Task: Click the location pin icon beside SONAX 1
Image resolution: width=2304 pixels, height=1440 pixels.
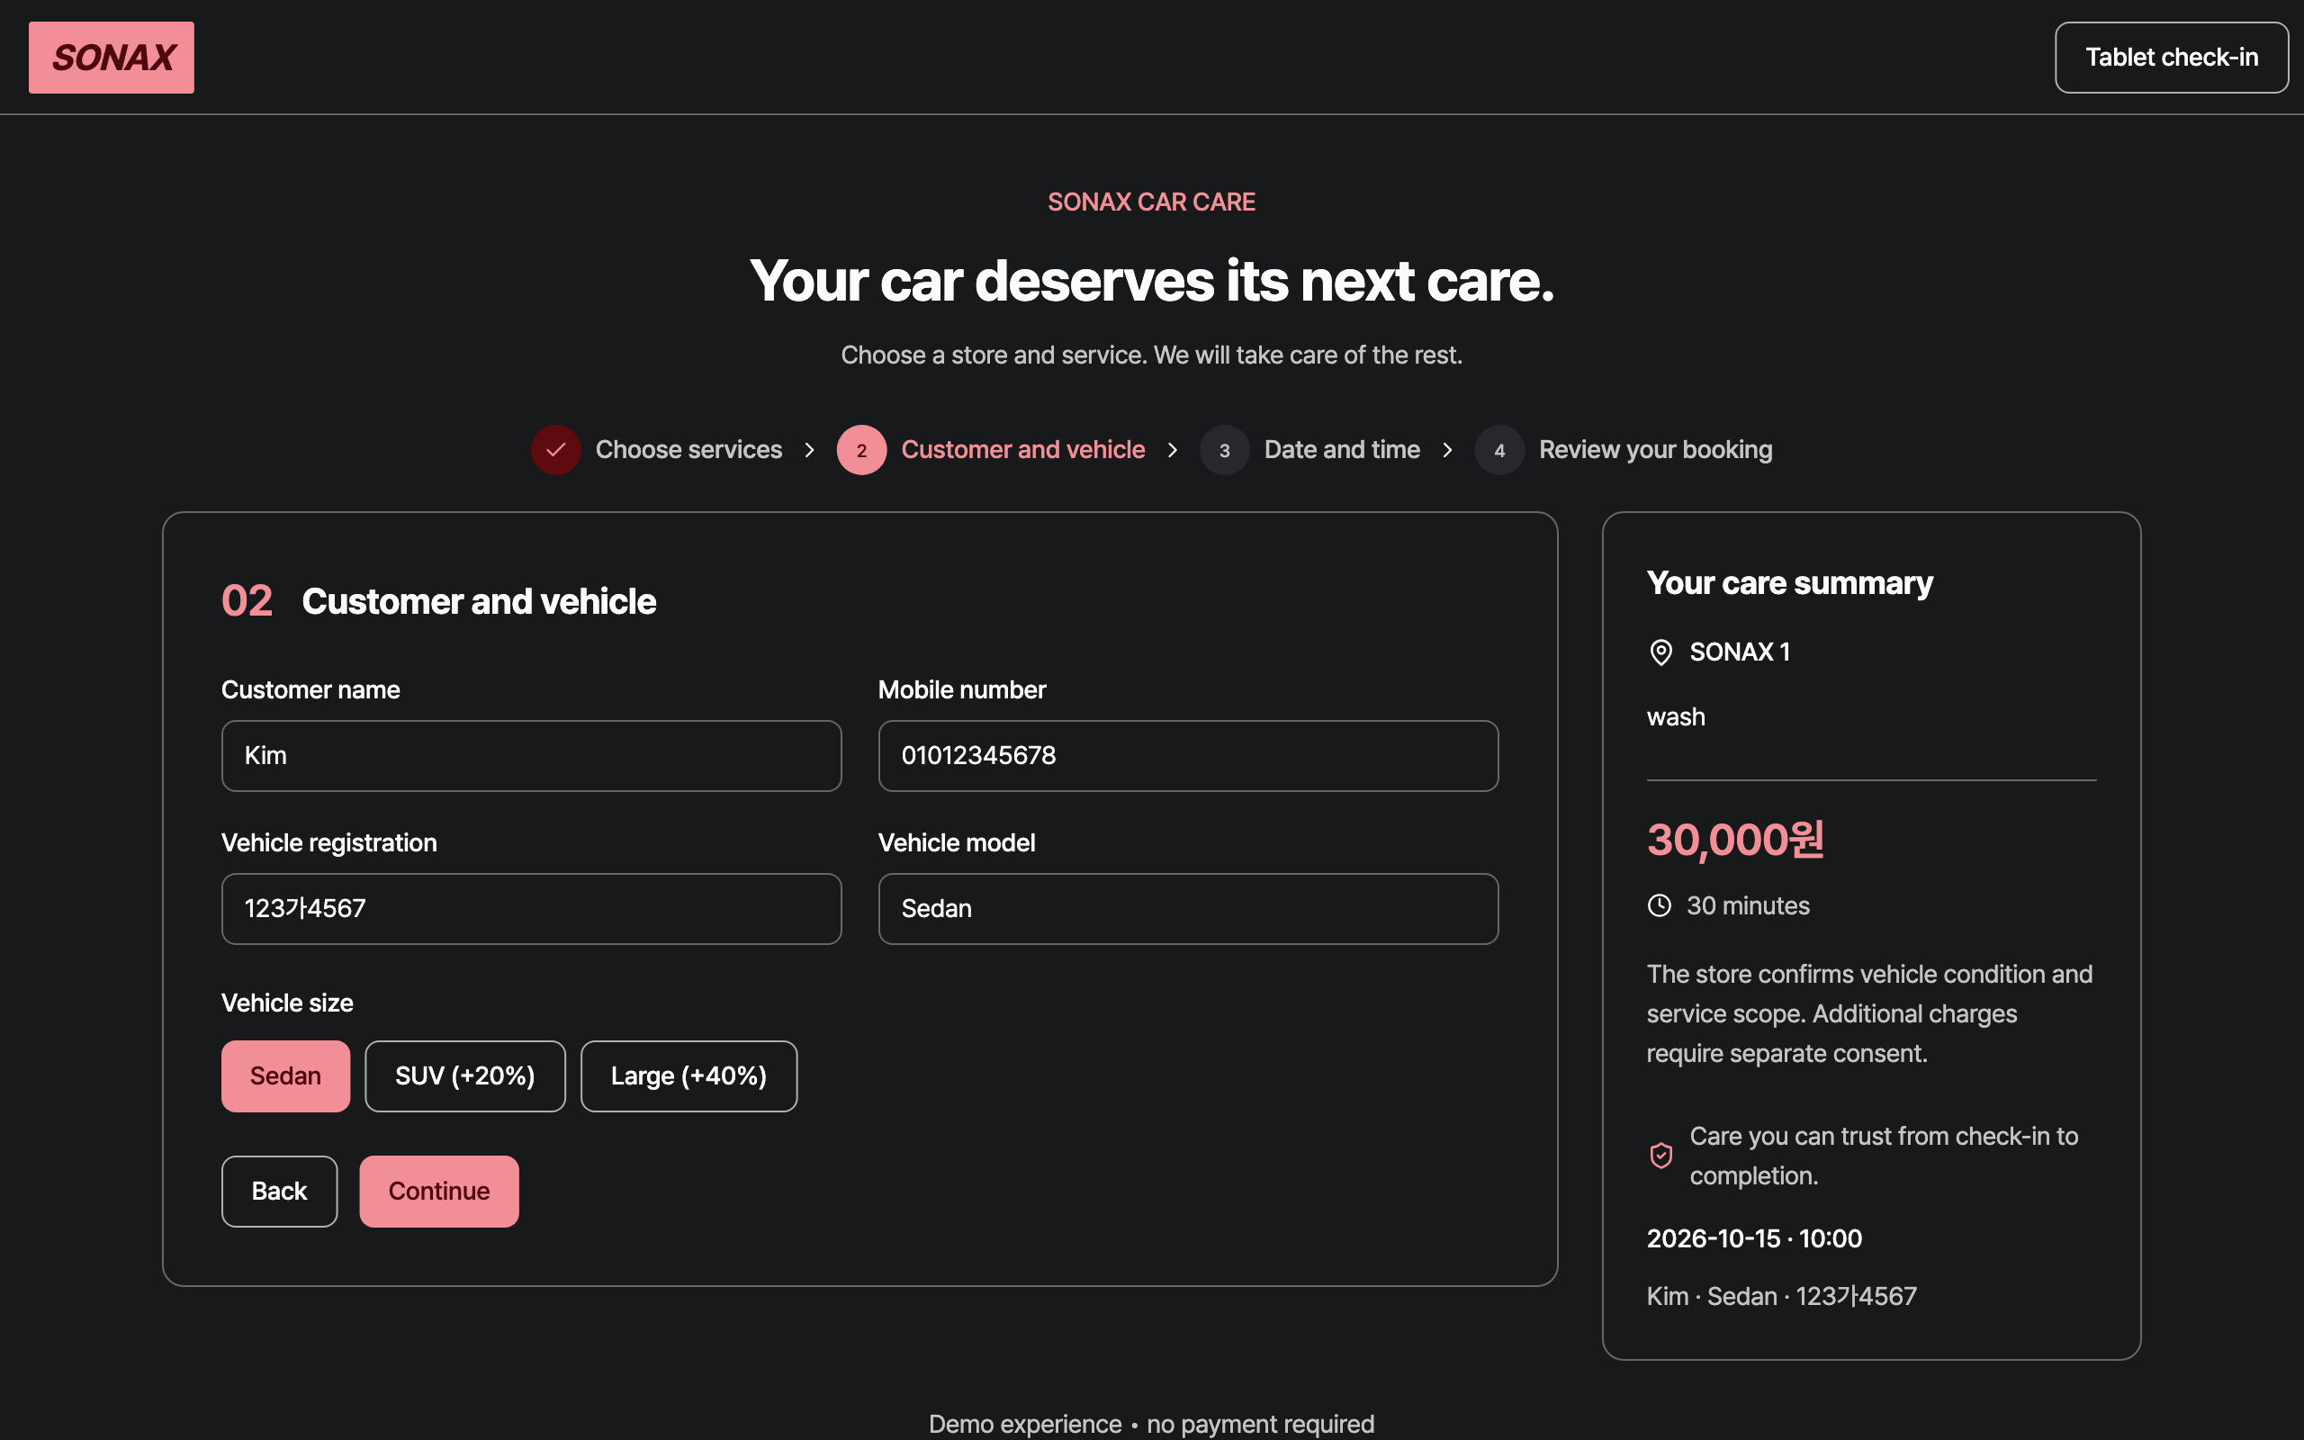Action: [1660, 652]
